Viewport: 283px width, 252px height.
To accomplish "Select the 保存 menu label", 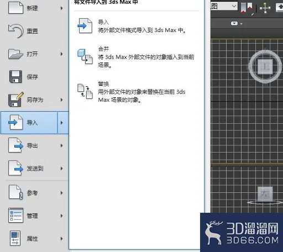I will (32, 77).
